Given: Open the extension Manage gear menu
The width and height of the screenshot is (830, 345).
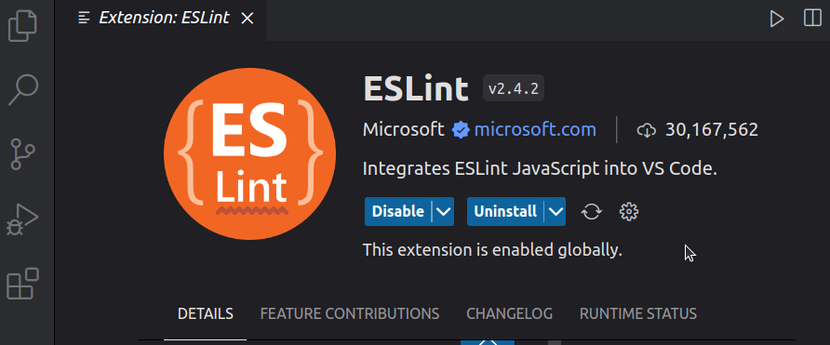Looking at the screenshot, I should click(x=629, y=212).
